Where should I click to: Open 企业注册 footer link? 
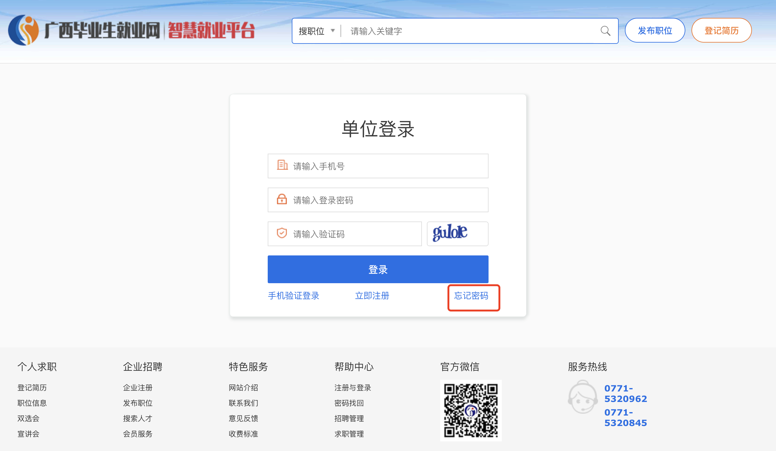coord(138,387)
